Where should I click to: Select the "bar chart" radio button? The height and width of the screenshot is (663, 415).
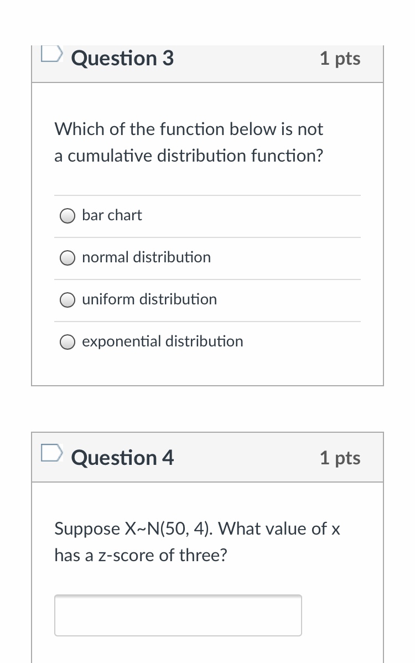[68, 216]
